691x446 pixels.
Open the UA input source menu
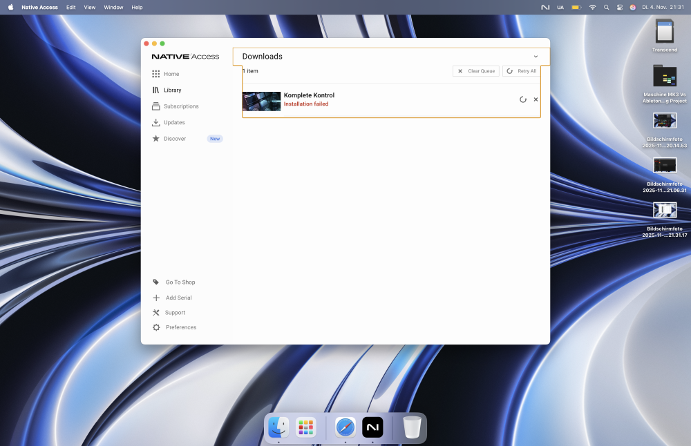pos(560,7)
